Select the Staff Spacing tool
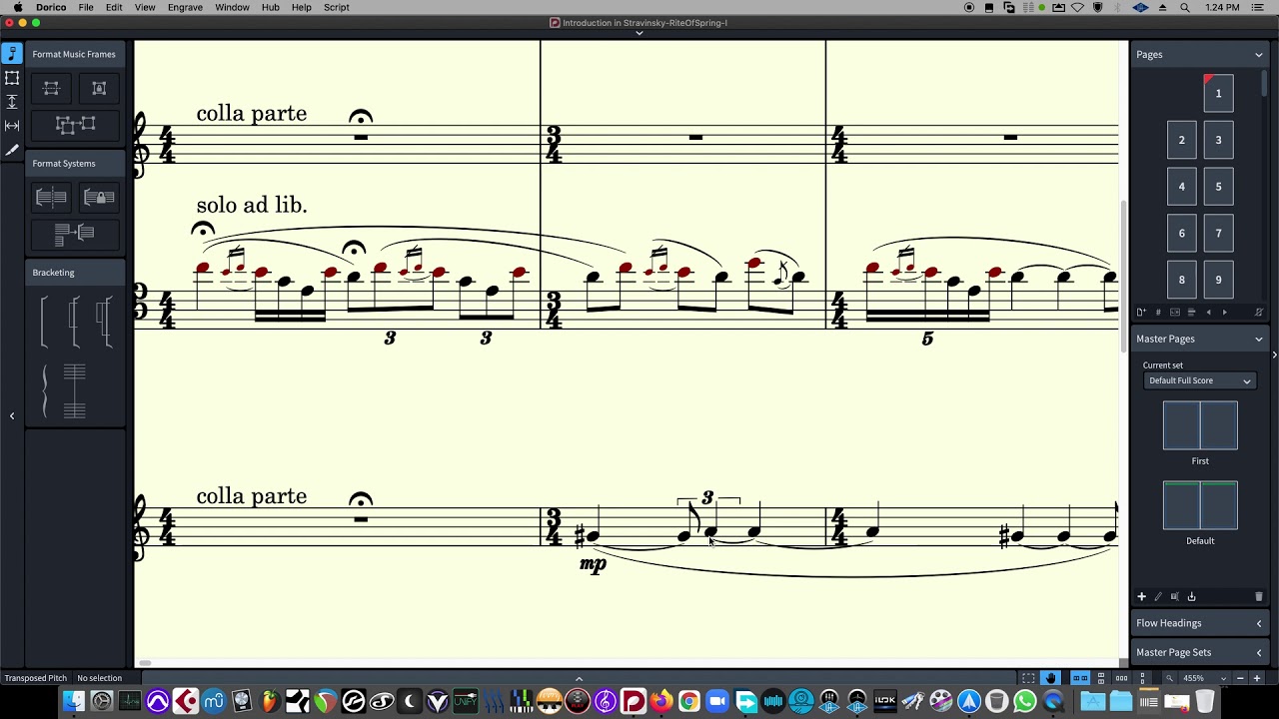Screen dimensions: 1279x719 point(12,102)
